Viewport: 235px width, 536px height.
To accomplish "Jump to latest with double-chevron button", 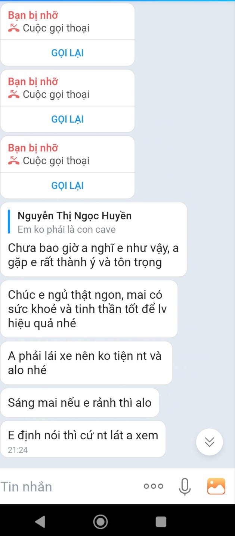I will point(210,442).
